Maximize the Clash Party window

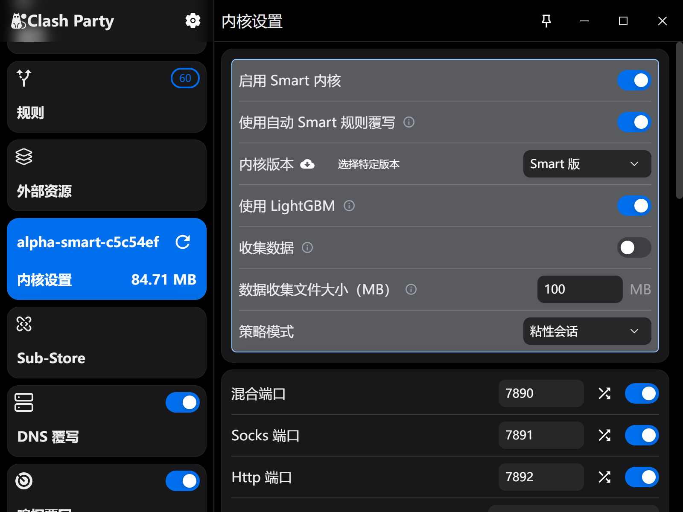click(x=623, y=21)
